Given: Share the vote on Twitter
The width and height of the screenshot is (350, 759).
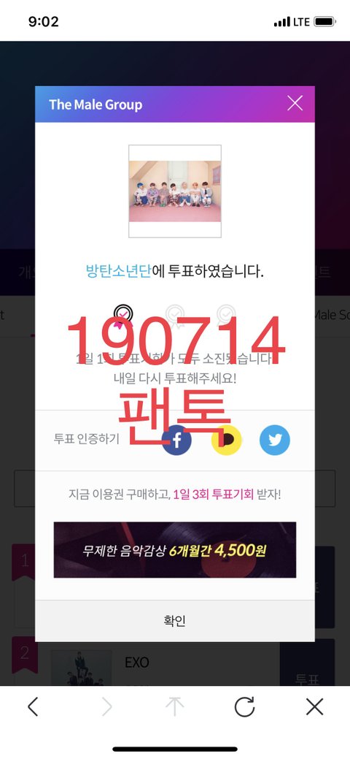Looking at the screenshot, I should (275, 440).
